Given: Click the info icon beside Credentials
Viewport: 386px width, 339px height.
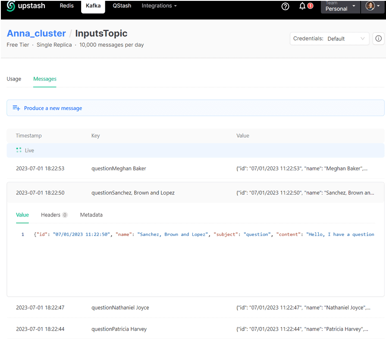Looking at the screenshot, I should pos(378,38).
